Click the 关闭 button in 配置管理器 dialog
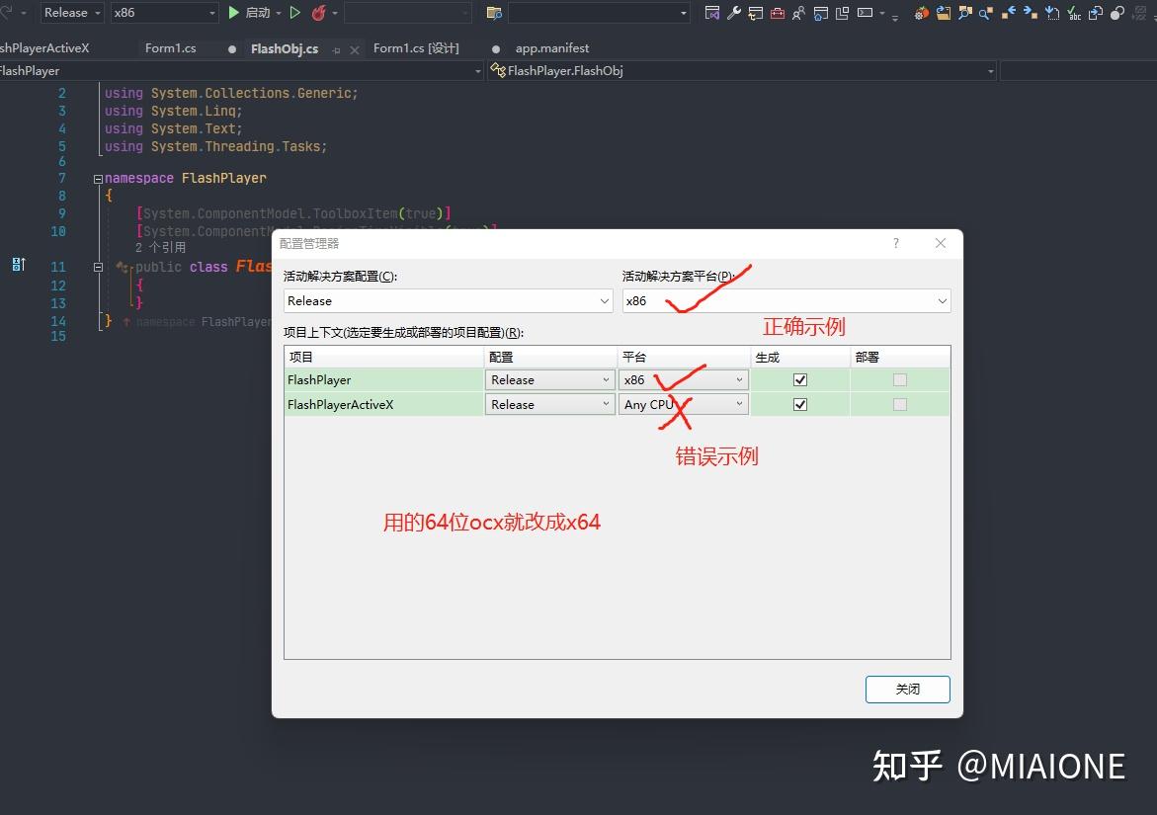Screen dimensions: 1157x815 click(906, 690)
